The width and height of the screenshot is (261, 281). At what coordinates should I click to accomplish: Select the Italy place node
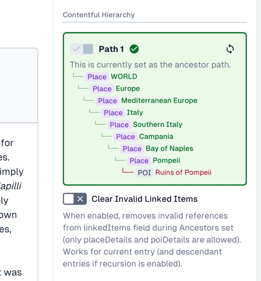pyautogui.click(x=135, y=113)
